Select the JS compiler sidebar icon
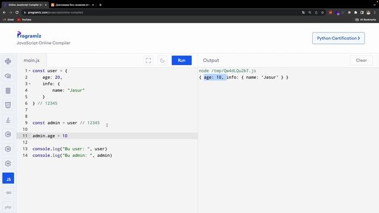Viewport: 379px width, 213px height. [x=8, y=178]
